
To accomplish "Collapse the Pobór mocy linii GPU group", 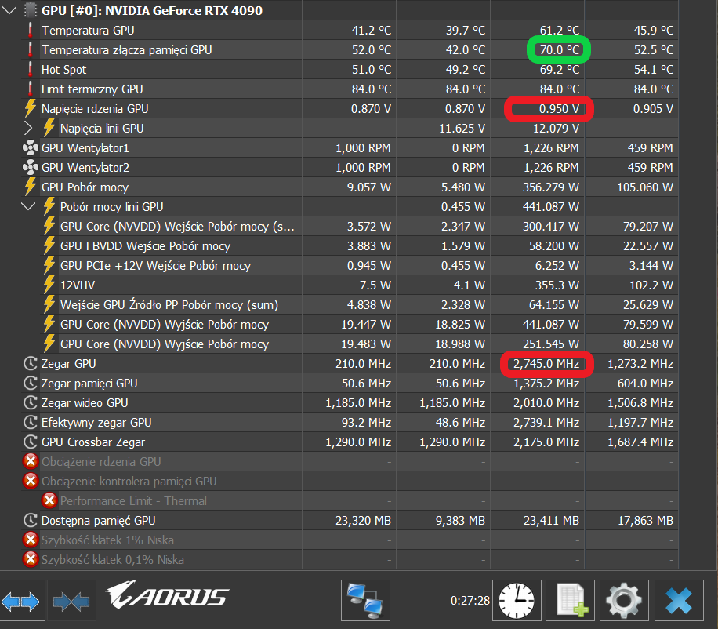I will 28,206.
